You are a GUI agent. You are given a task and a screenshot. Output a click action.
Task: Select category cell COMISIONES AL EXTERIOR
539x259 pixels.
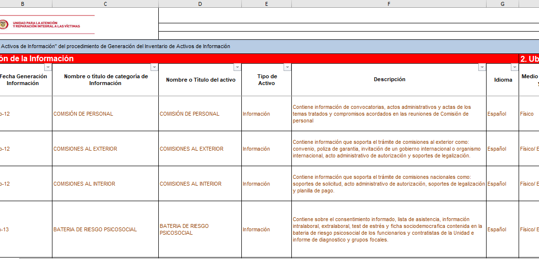click(x=105, y=149)
